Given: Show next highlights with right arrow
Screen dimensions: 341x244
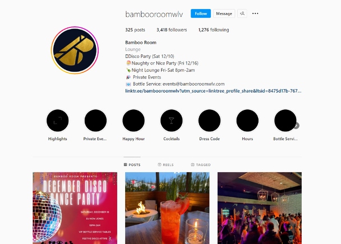Looking at the screenshot, I should pyautogui.click(x=297, y=126).
